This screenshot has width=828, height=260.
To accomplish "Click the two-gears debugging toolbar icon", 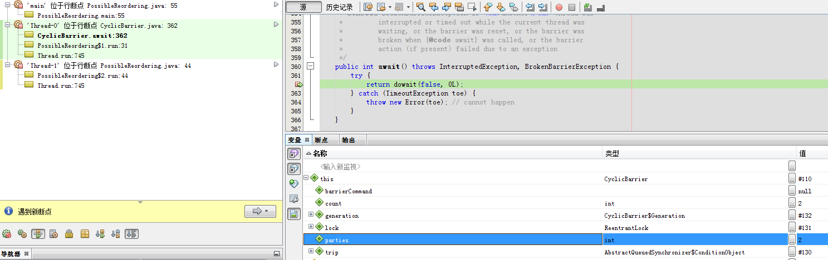I will [x=22, y=234].
